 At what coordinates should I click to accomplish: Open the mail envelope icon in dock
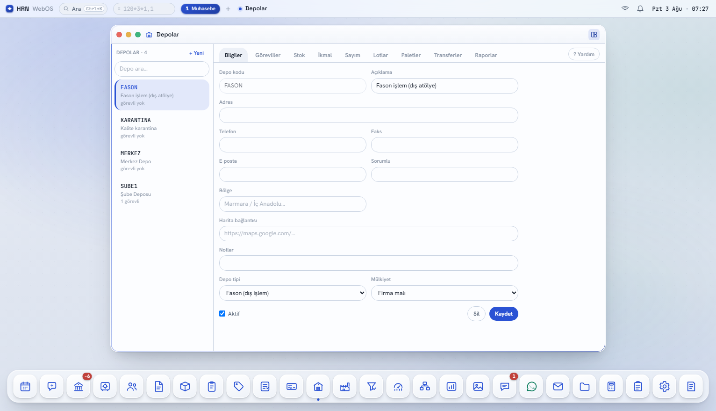(x=558, y=387)
